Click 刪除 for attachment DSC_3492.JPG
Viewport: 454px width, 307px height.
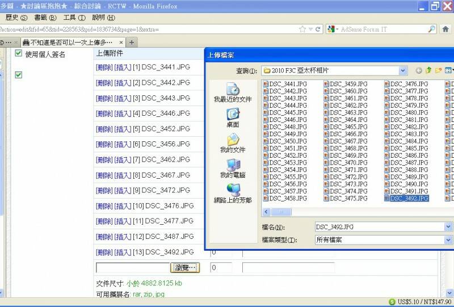104,253
